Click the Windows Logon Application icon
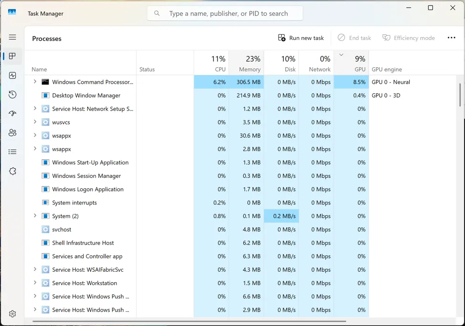The height and width of the screenshot is (326, 465). click(45, 189)
